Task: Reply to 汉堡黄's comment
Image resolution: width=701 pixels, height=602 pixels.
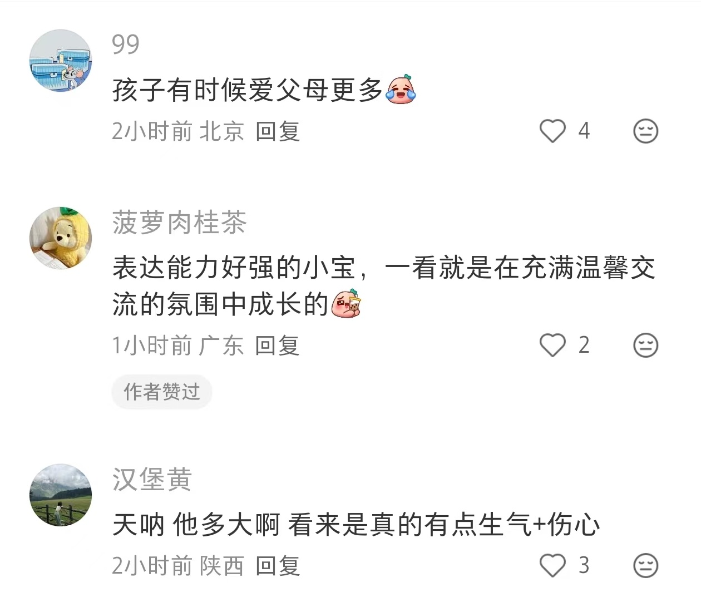Action: 278,566
